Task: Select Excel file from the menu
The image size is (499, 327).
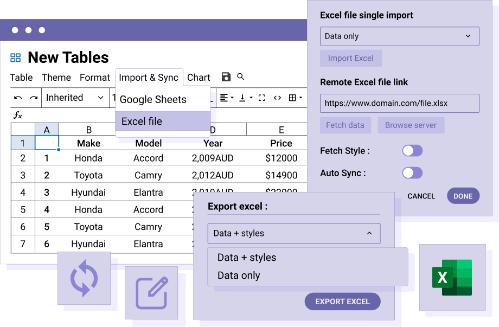Action: point(163,121)
